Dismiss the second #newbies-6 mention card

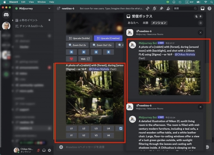click(200, 107)
